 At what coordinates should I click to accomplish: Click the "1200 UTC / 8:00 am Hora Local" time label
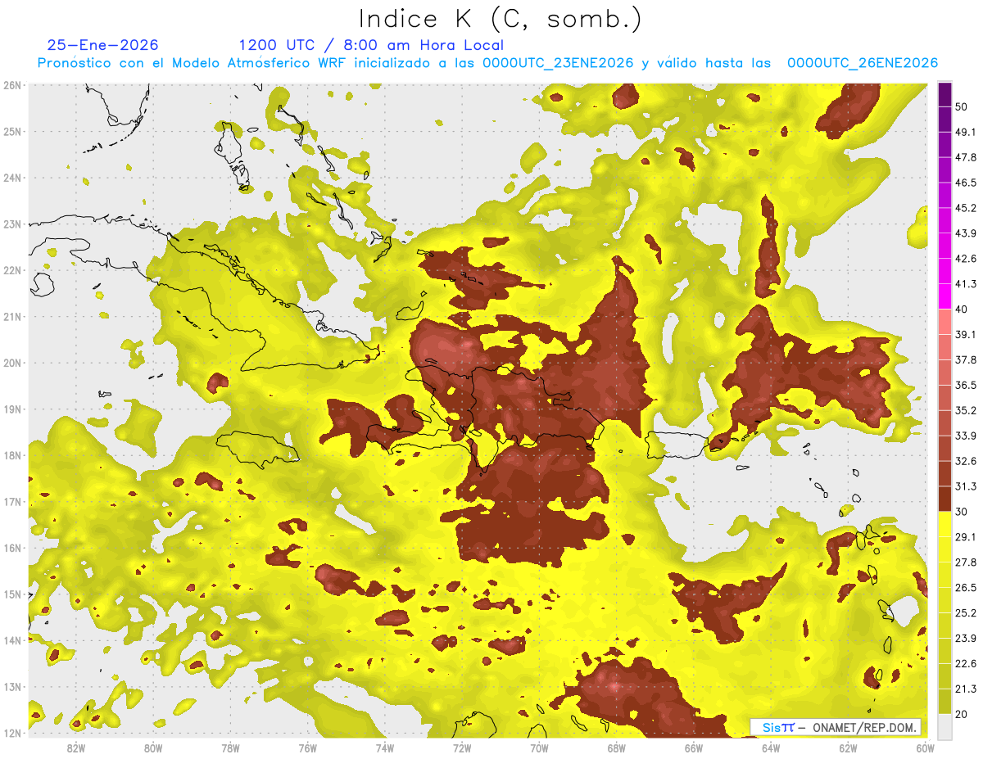(371, 45)
